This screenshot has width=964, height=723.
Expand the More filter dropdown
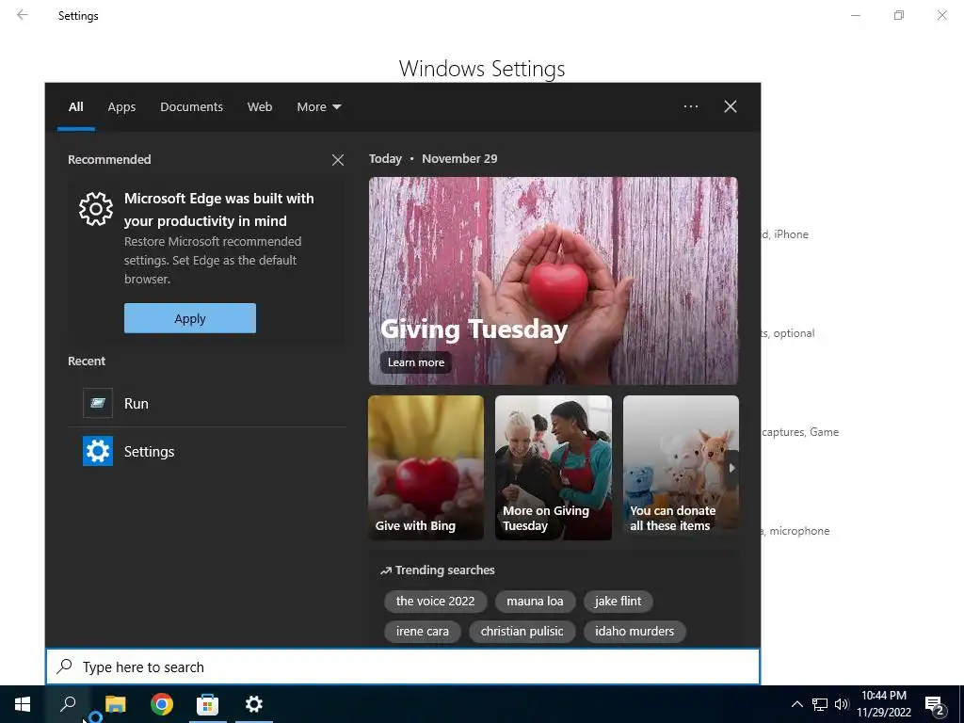pos(318,107)
